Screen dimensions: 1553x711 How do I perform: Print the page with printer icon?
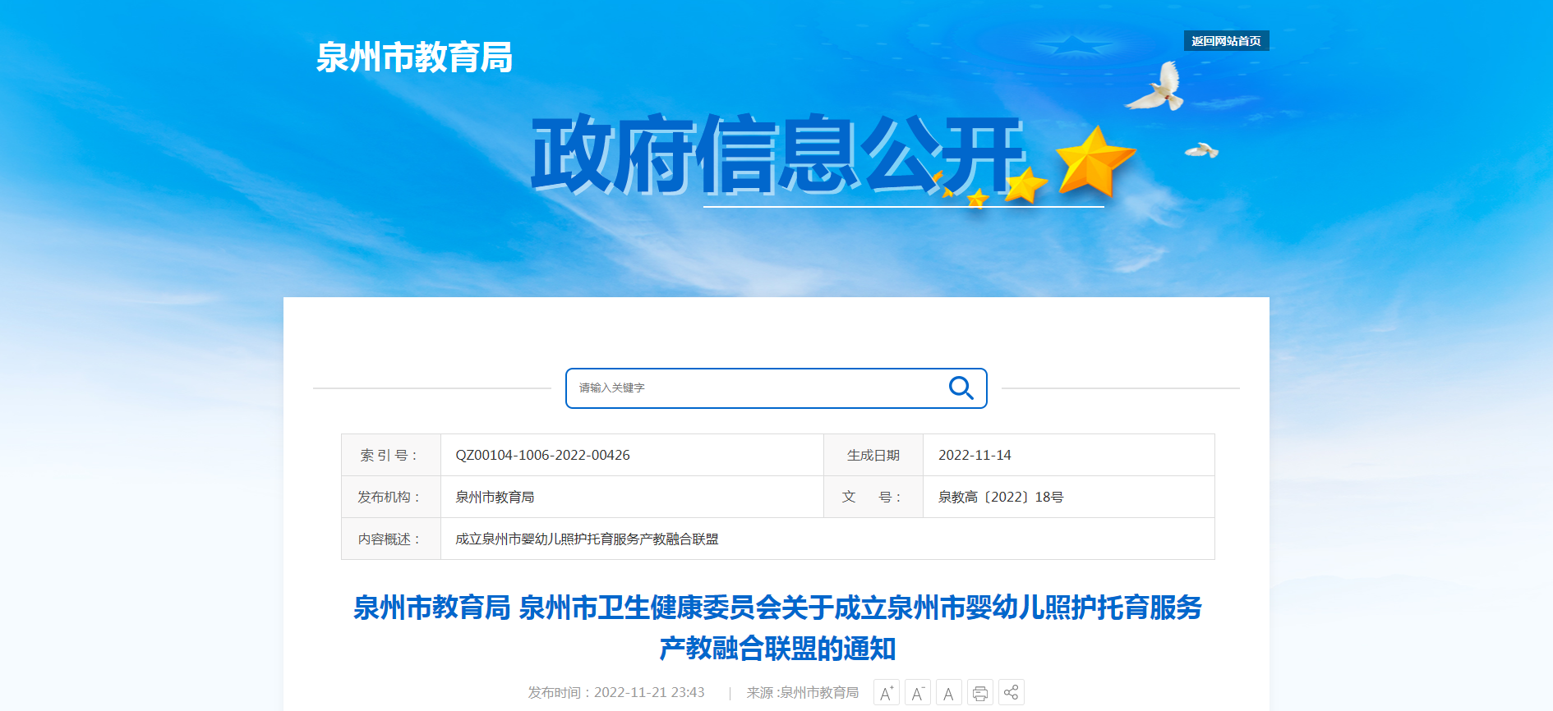[x=980, y=693]
